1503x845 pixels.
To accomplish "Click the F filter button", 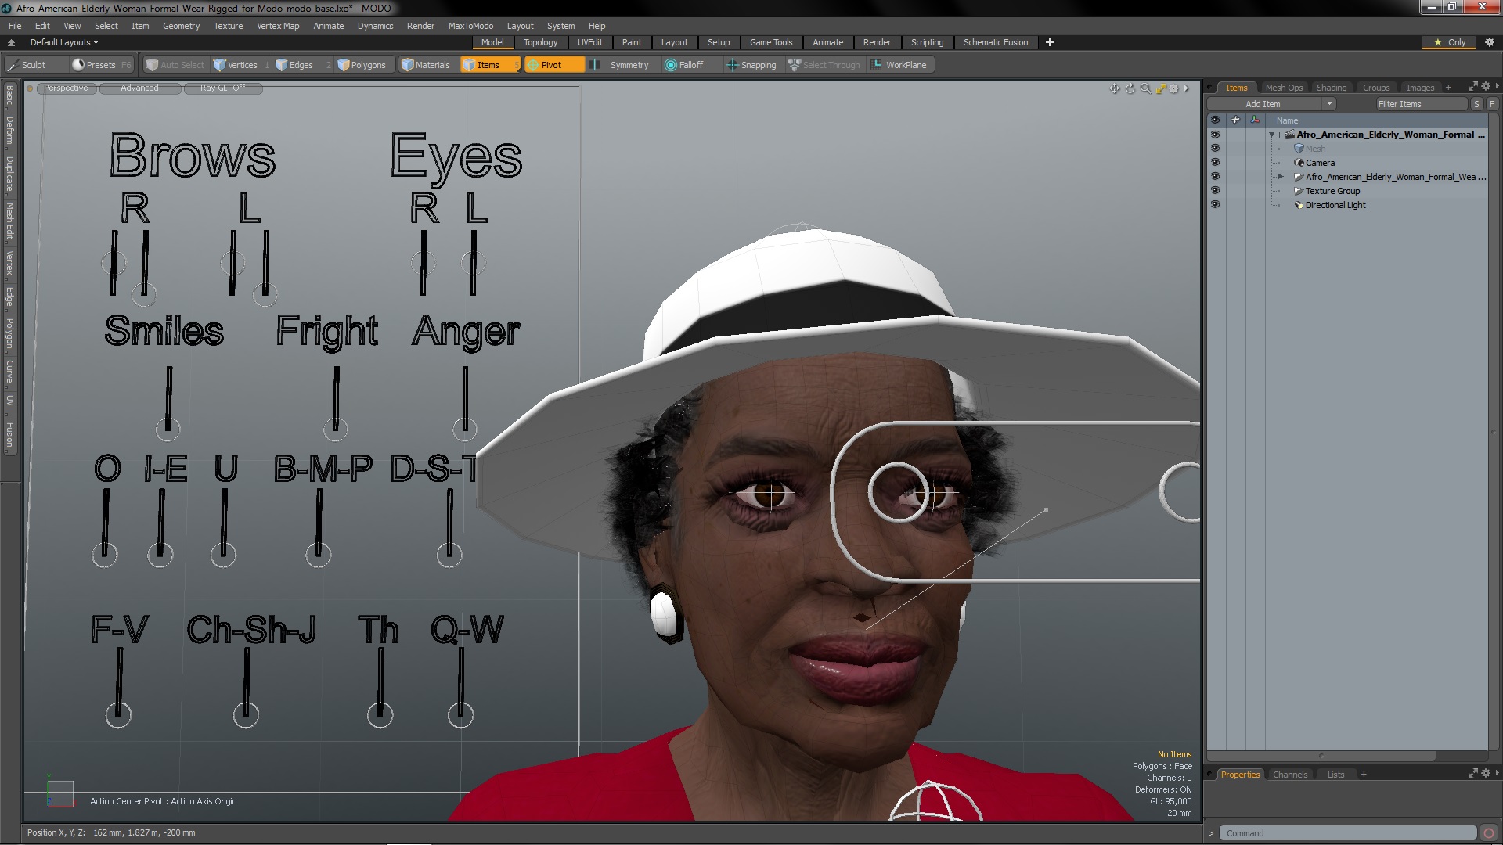I will tap(1492, 104).
